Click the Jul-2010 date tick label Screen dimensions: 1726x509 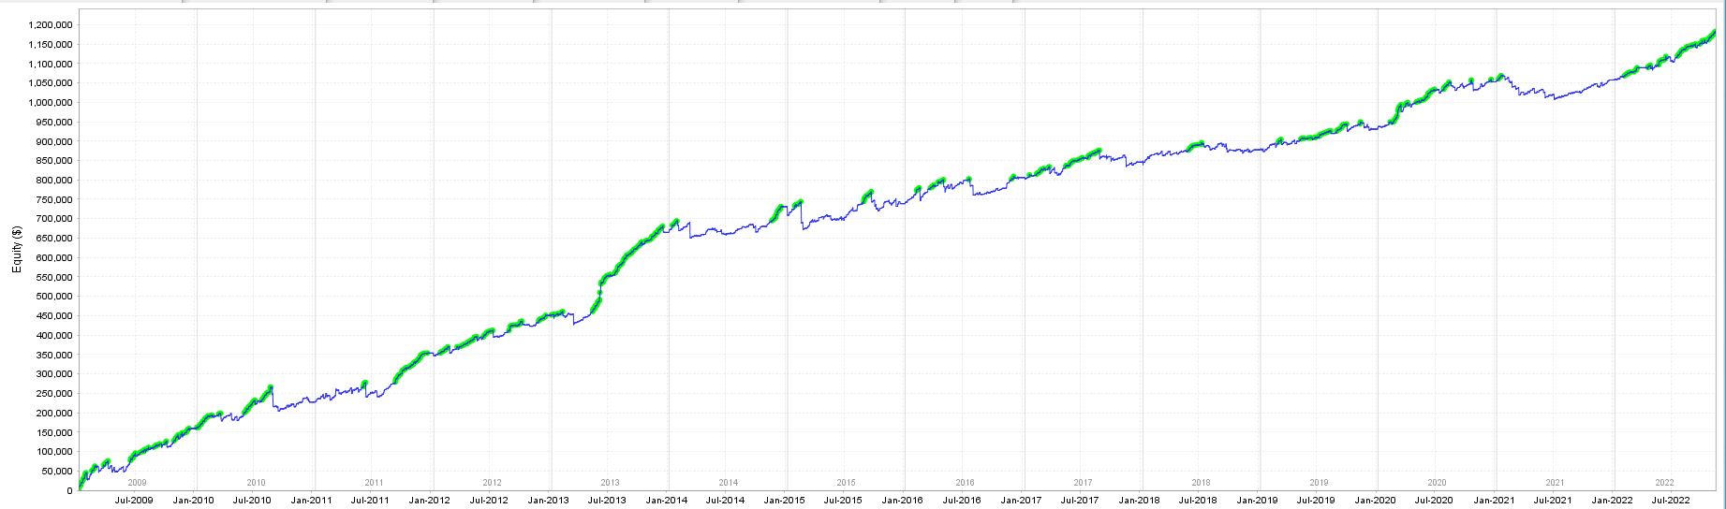pyautogui.click(x=252, y=501)
